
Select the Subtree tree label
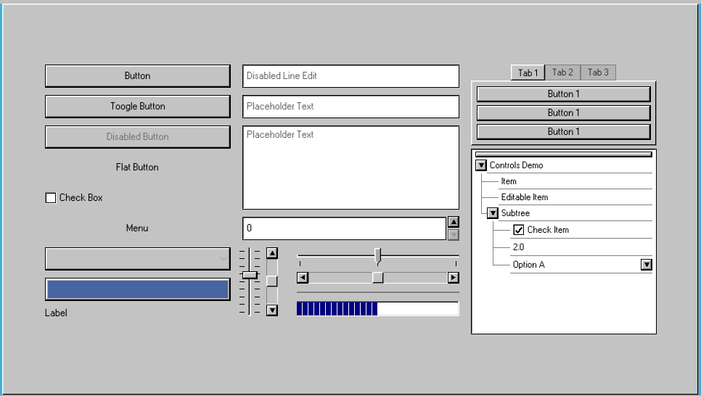pyautogui.click(x=515, y=213)
